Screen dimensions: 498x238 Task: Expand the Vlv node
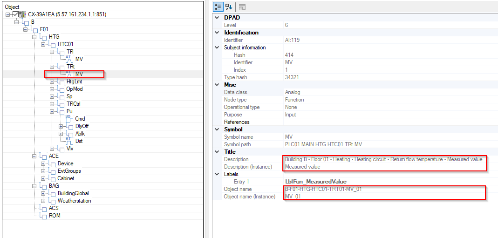tap(52, 149)
